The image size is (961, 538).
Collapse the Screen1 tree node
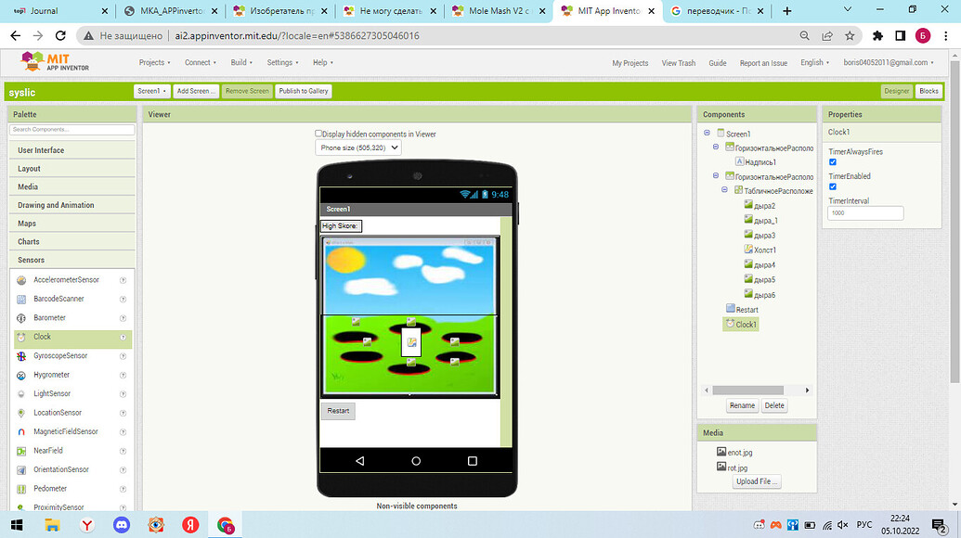[x=708, y=134]
